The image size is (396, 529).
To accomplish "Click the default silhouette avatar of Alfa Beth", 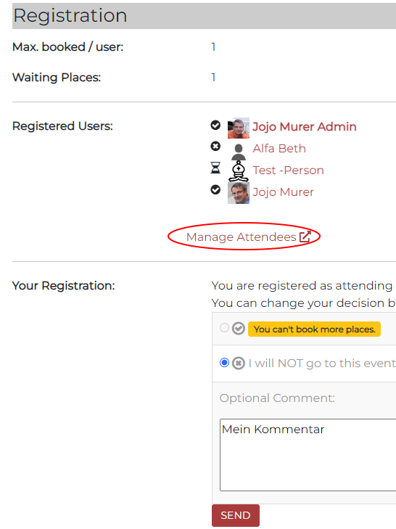I will click(x=239, y=152).
